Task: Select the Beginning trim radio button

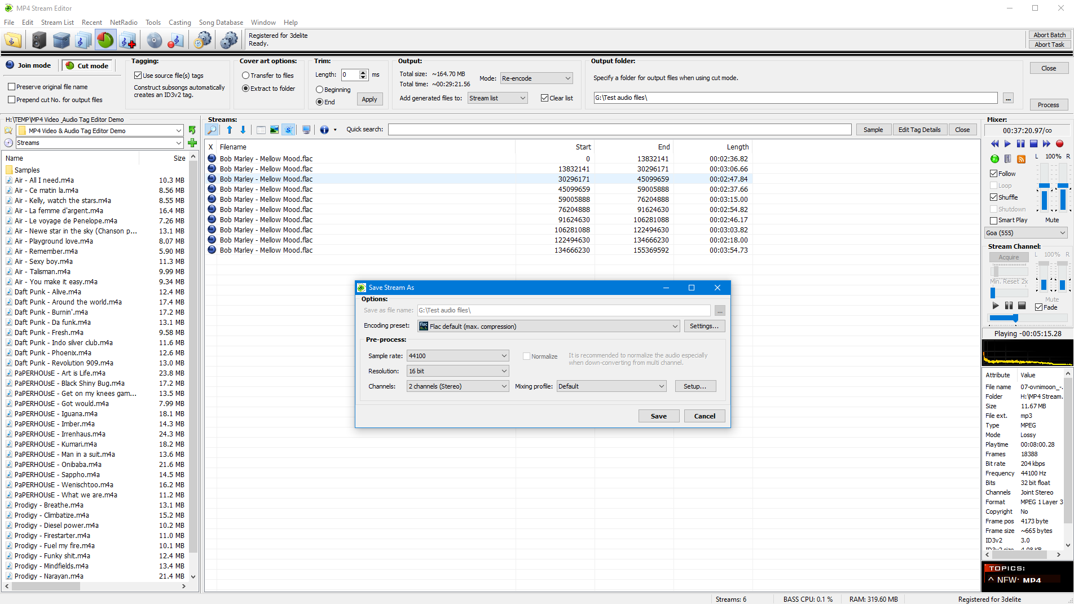Action: 318,90
